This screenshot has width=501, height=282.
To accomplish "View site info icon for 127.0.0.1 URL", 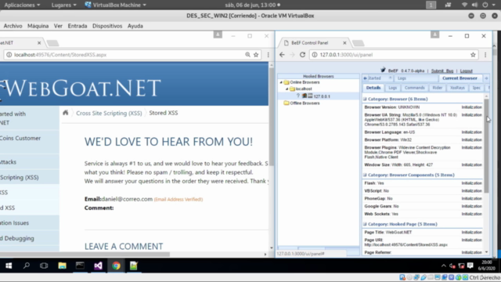I will pos(315,55).
